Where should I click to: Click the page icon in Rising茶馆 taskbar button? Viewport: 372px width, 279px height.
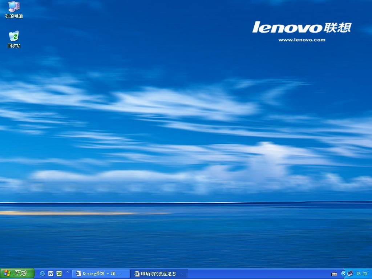click(x=78, y=274)
